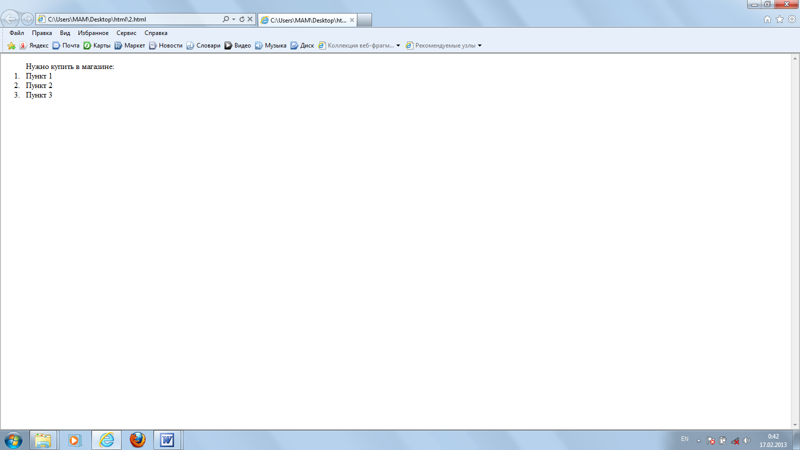800x450 pixels.
Task: Stop loading with the address bar X icon
Action: tap(250, 19)
